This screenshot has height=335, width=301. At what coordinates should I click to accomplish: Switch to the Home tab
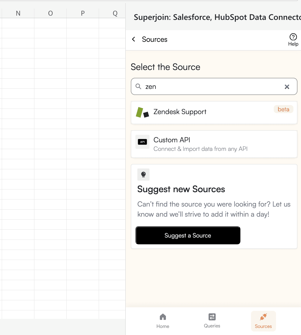(163, 321)
